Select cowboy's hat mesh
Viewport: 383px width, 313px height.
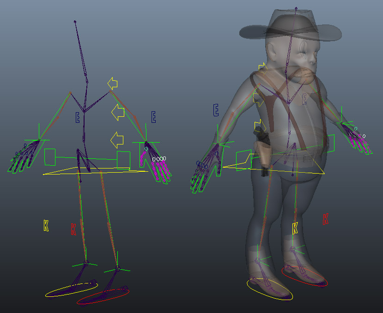pyautogui.click(x=291, y=25)
